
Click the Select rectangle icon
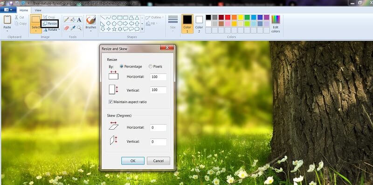coord(36,20)
